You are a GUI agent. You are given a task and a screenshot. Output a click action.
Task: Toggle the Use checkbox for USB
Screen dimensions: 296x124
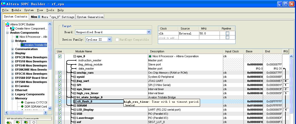[x=60, y=114]
